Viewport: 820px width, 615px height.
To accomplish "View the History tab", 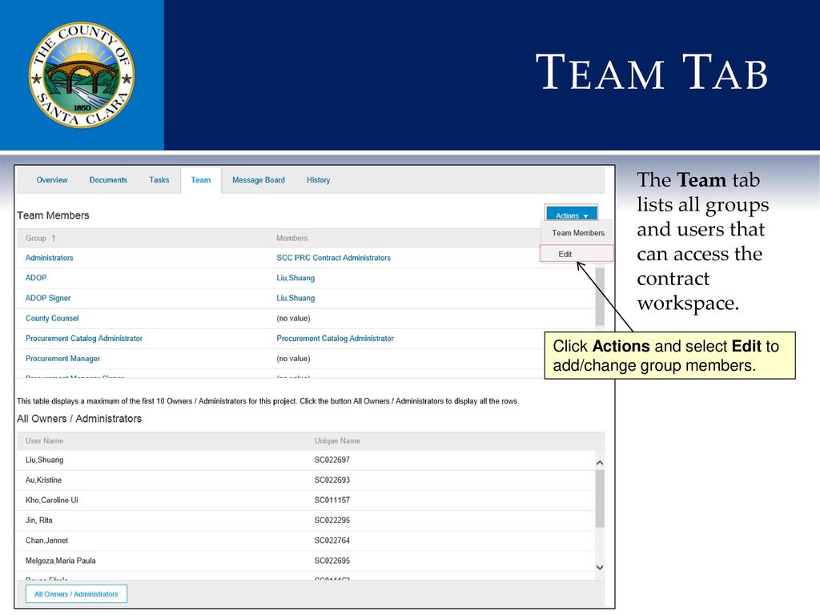I will pos(318,180).
